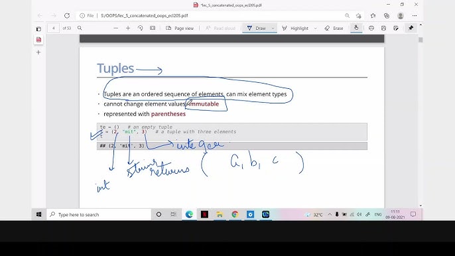Screen dimensions: 455x256
Task: Open the Favorites list
Action: (373, 16)
